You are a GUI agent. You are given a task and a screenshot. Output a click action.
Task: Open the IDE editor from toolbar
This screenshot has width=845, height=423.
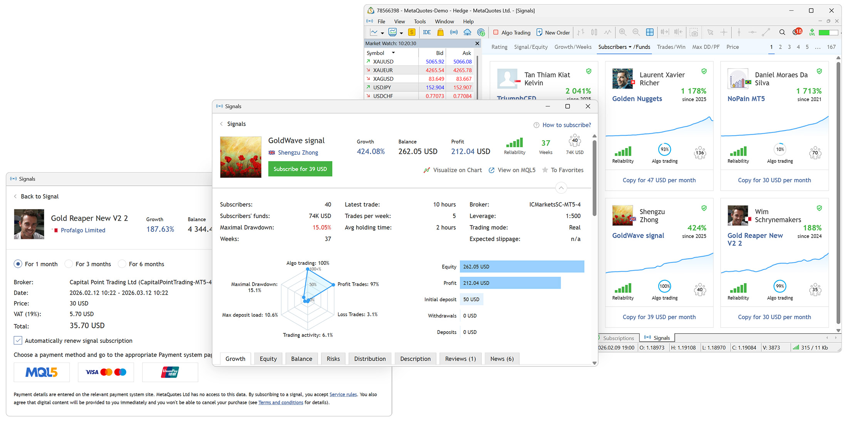click(427, 32)
